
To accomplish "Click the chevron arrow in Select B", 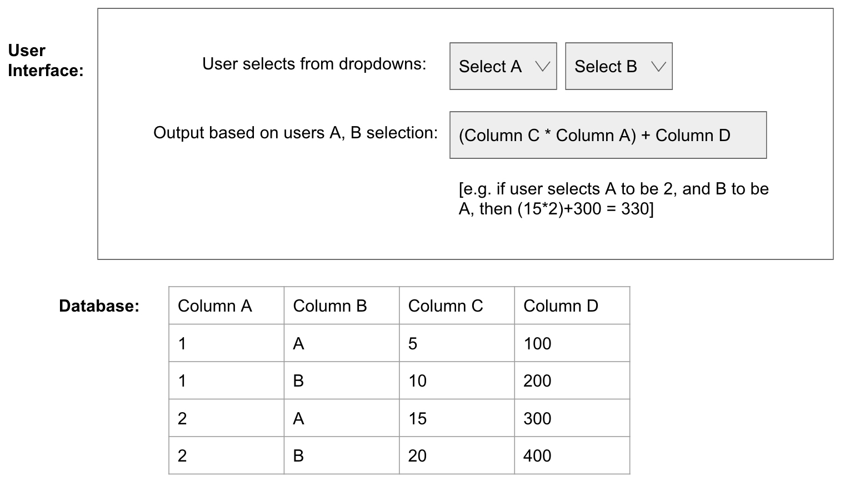I will click(x=658, y=67).
